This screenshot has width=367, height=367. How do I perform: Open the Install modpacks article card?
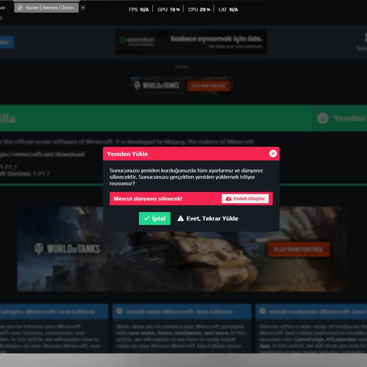(311, 328)
